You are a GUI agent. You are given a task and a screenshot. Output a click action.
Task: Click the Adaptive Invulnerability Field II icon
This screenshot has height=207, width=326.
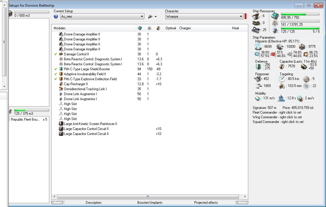point(61,74)
